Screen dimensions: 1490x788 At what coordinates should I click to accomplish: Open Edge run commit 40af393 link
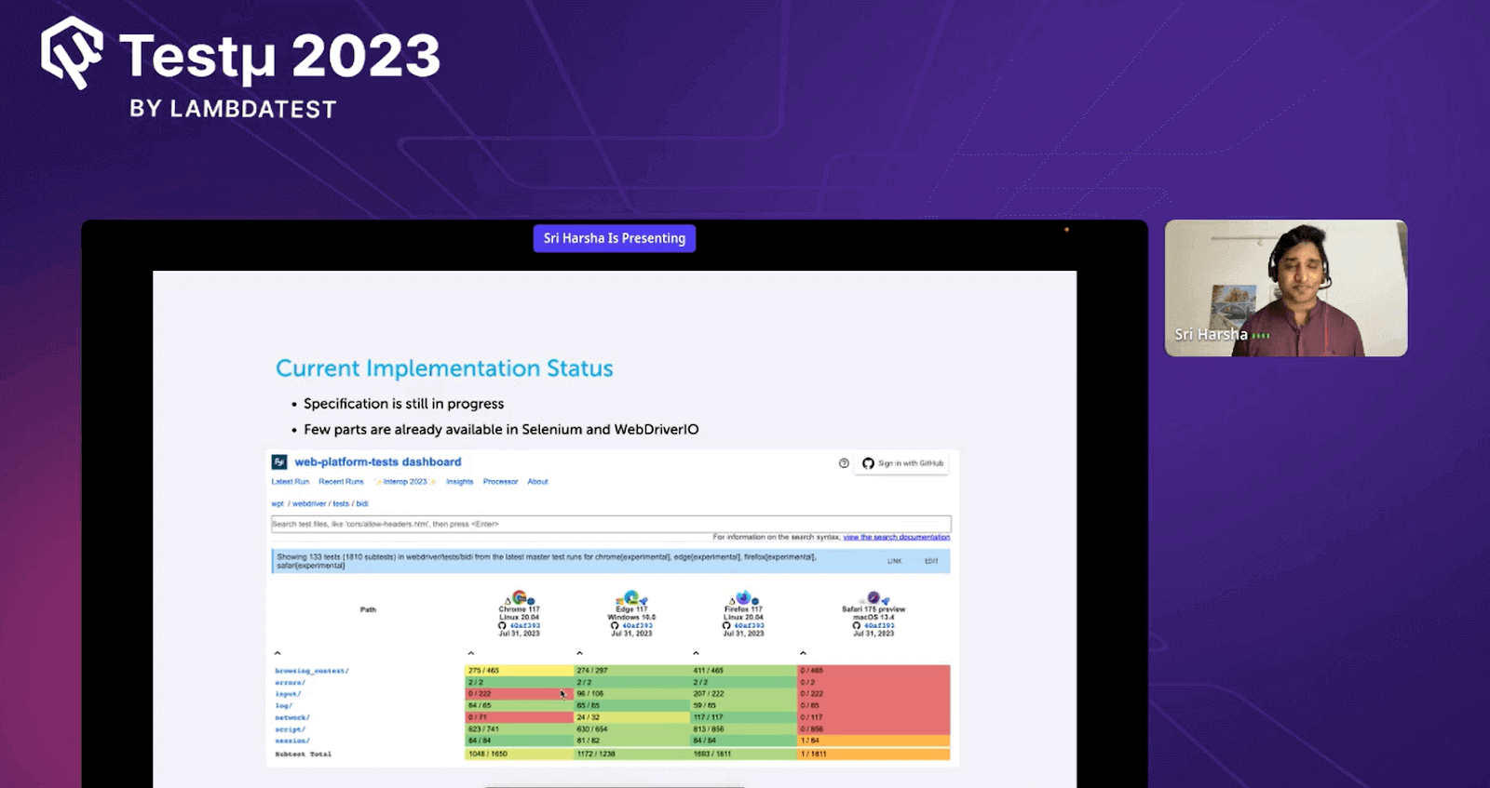pos(637,626)
